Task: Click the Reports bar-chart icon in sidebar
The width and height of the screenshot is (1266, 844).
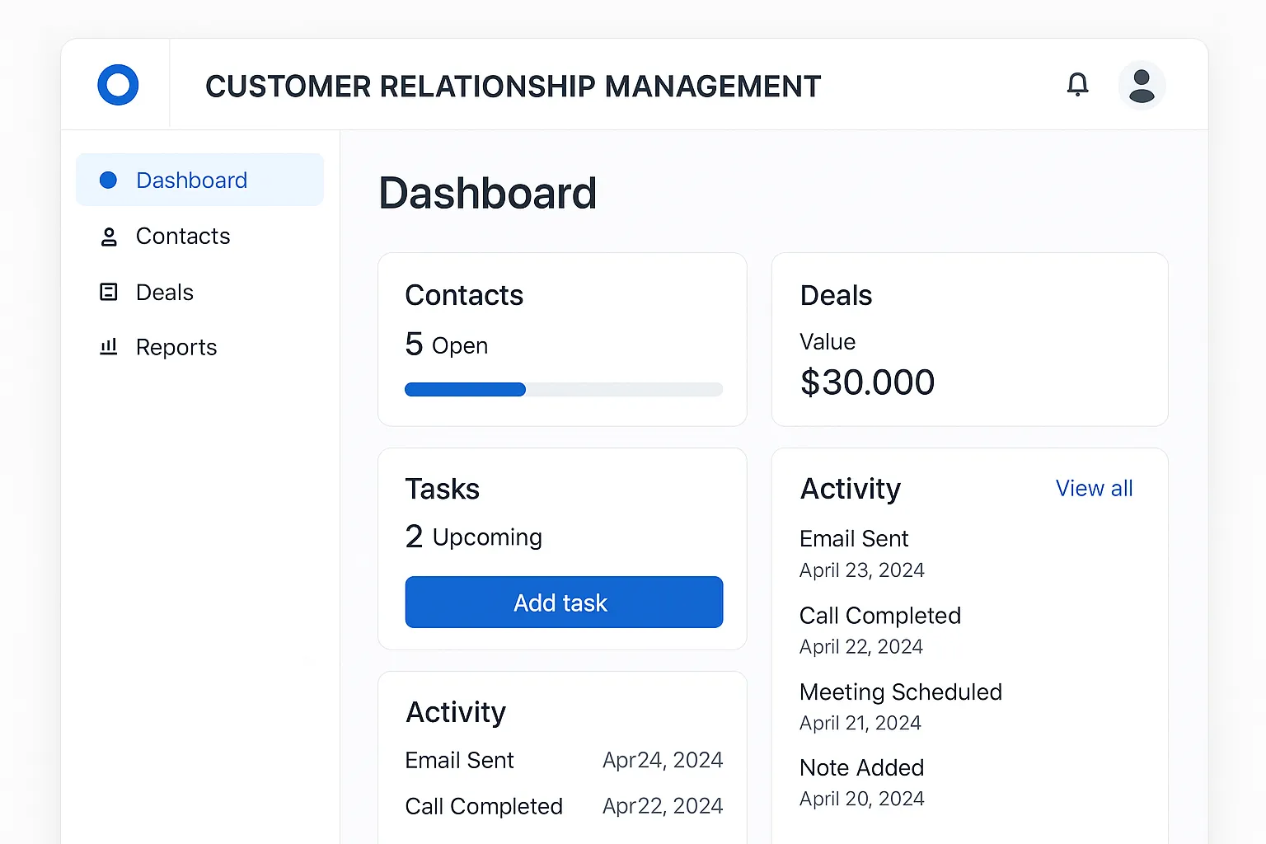Action: click(109, 347)
